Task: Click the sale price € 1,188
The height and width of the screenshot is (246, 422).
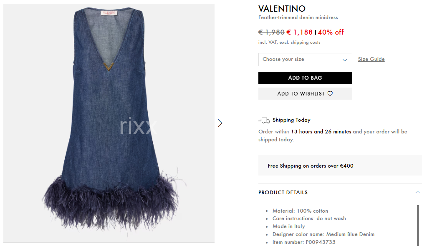Action: click(299, 32)
